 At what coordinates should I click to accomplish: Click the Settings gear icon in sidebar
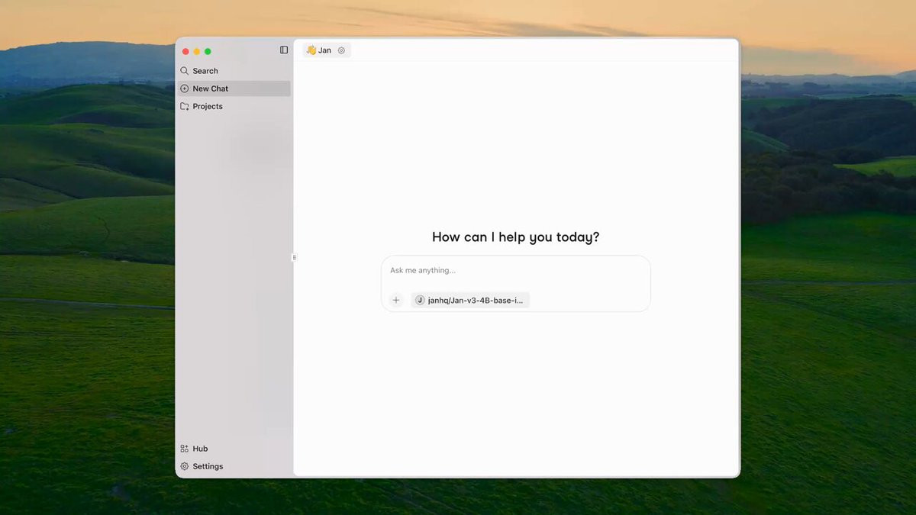(184, 466)
